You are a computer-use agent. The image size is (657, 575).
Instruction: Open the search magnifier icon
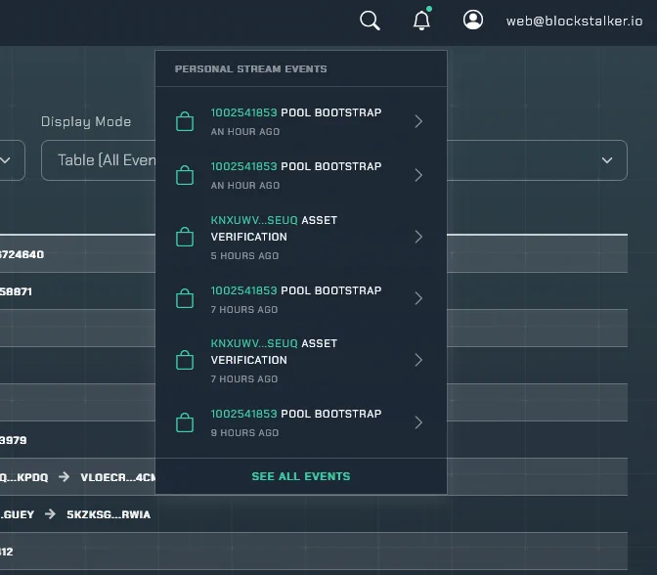370,21
